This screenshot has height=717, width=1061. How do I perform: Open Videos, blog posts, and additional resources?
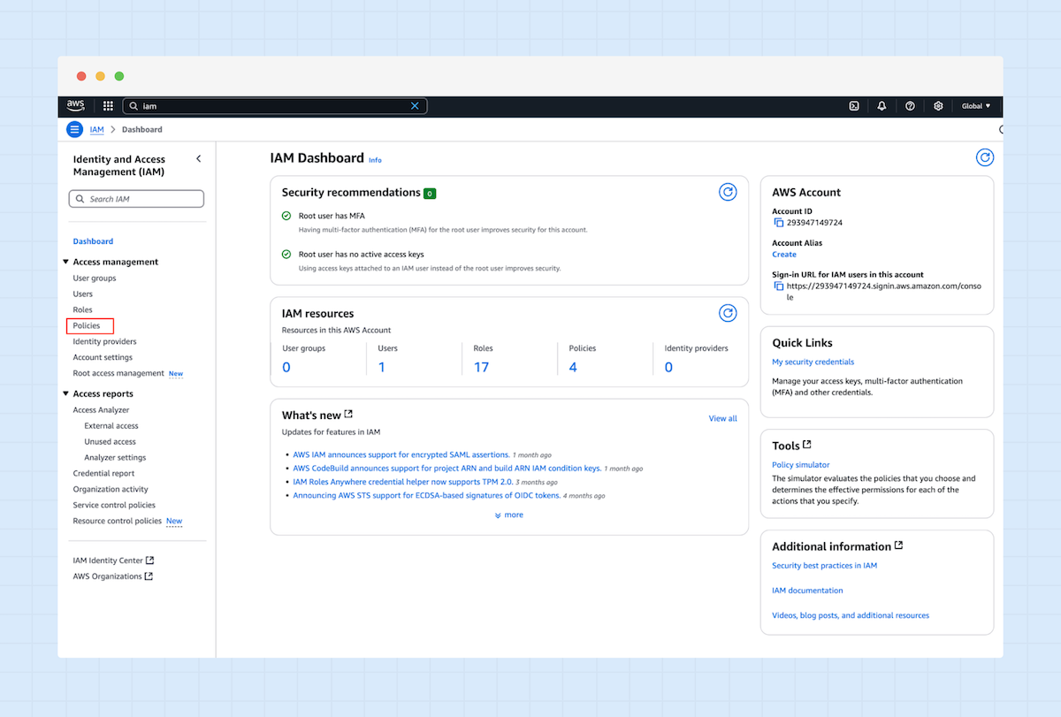point(851,615)
